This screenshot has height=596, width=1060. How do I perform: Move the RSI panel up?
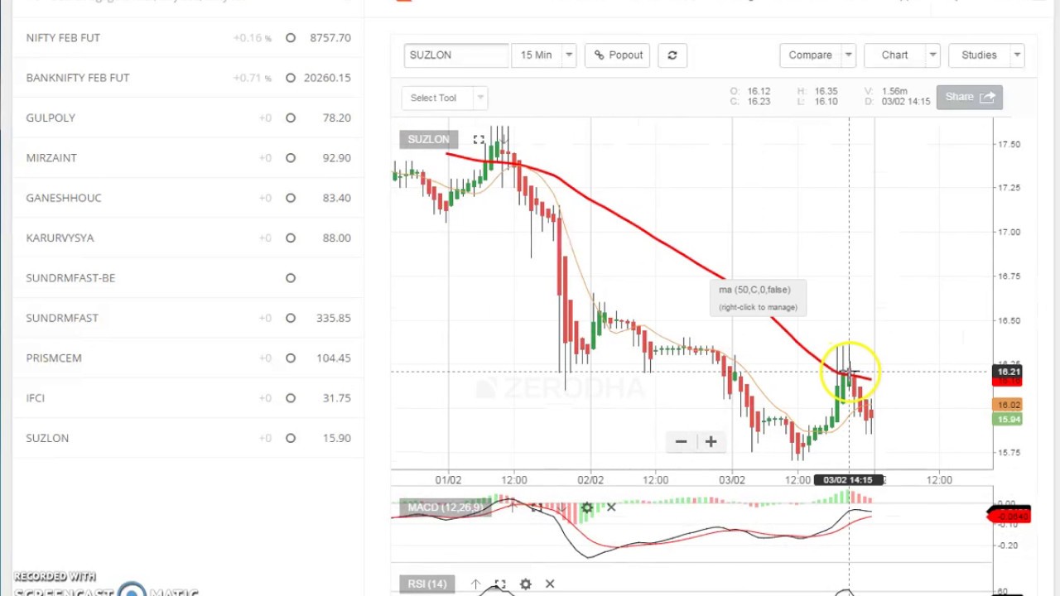pos(475,584)
